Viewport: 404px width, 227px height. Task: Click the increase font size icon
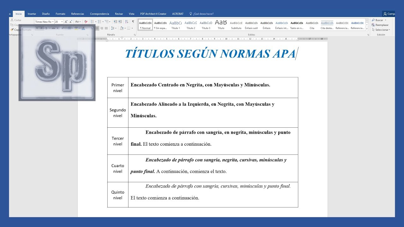pyautogui.click(x=66, y=22)
